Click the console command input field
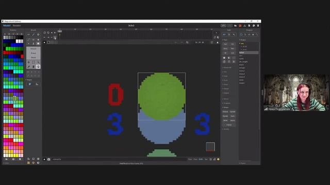Image resolution: width=330 pixels, height=185 pixels. pos(119,159)
